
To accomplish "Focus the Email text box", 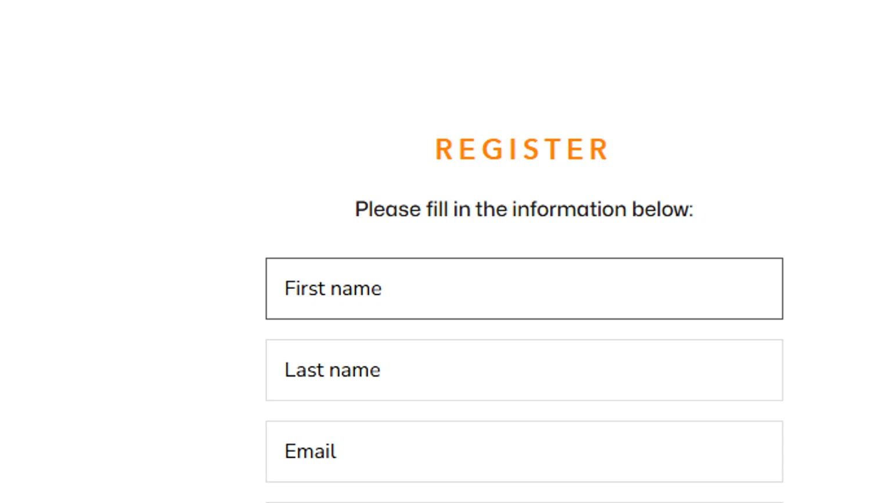I will (524, 451).
